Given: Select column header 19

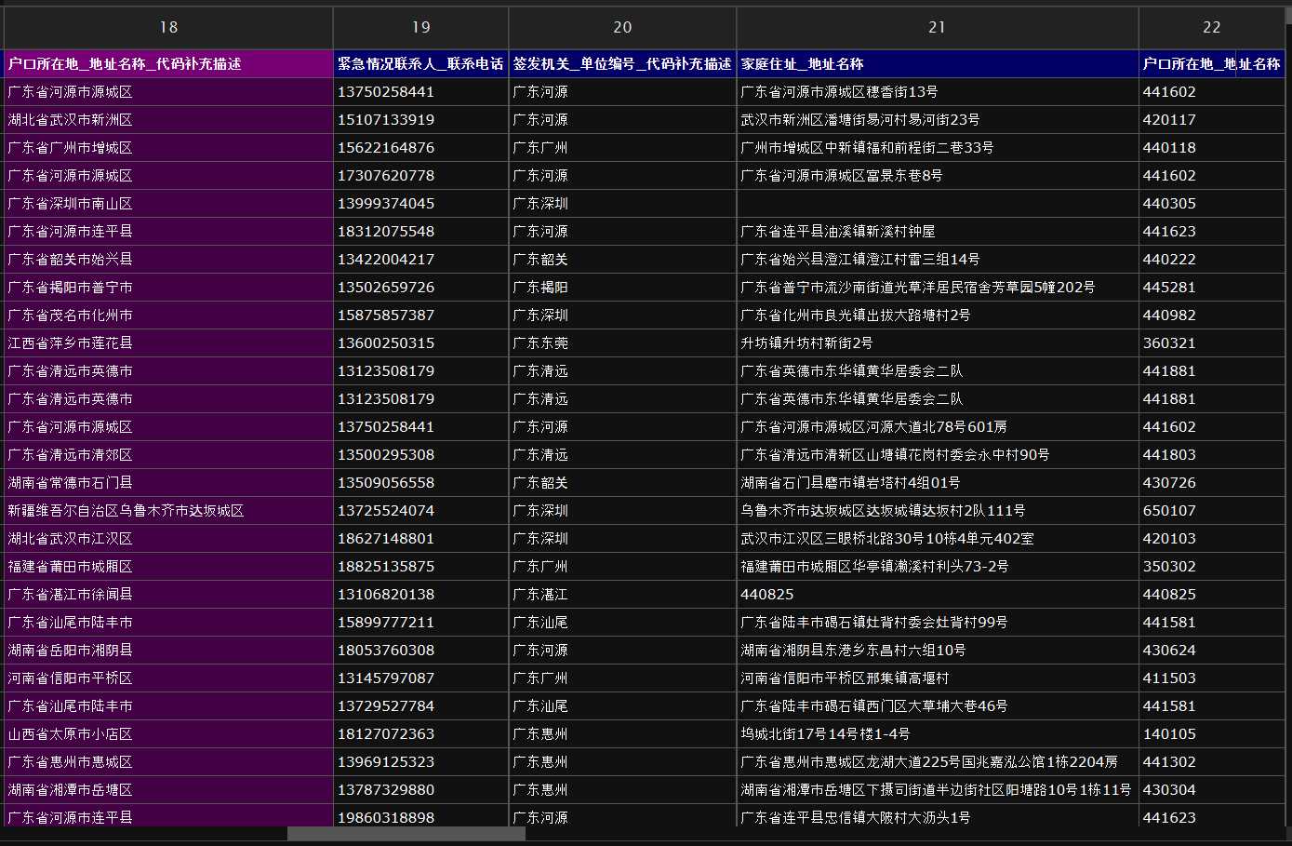Looking at the screenshot, I should (x=421, y=28).
